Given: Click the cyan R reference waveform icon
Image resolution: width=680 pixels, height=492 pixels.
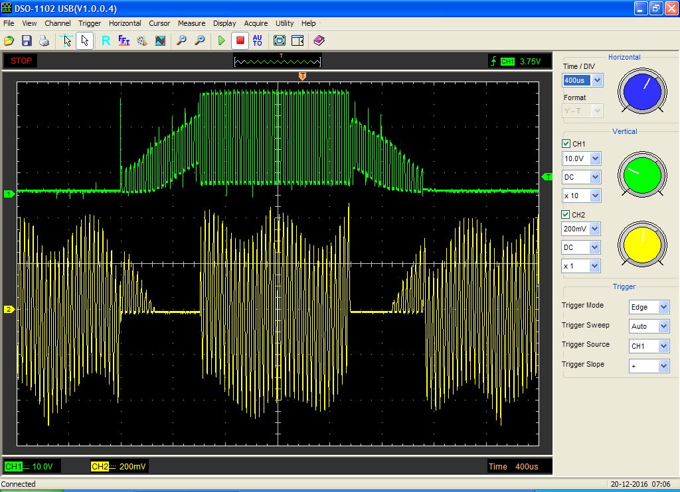Looking at the screenshot, I should [x=106, y=40].
